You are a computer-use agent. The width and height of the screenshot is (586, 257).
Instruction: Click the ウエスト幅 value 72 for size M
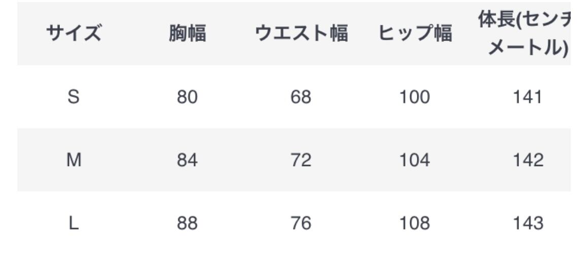pos(301,160)
